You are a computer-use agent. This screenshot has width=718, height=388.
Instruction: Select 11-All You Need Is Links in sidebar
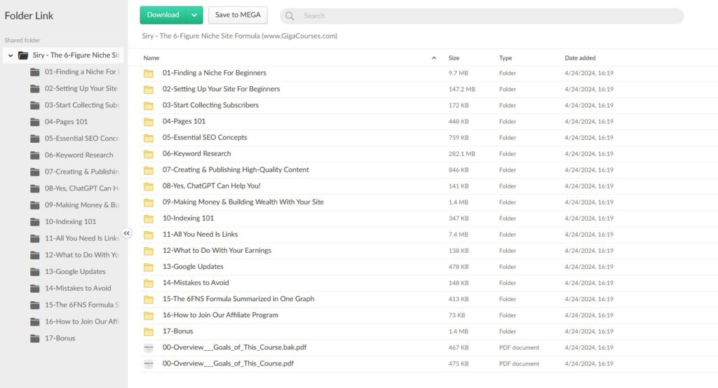[x=81, y=238]
